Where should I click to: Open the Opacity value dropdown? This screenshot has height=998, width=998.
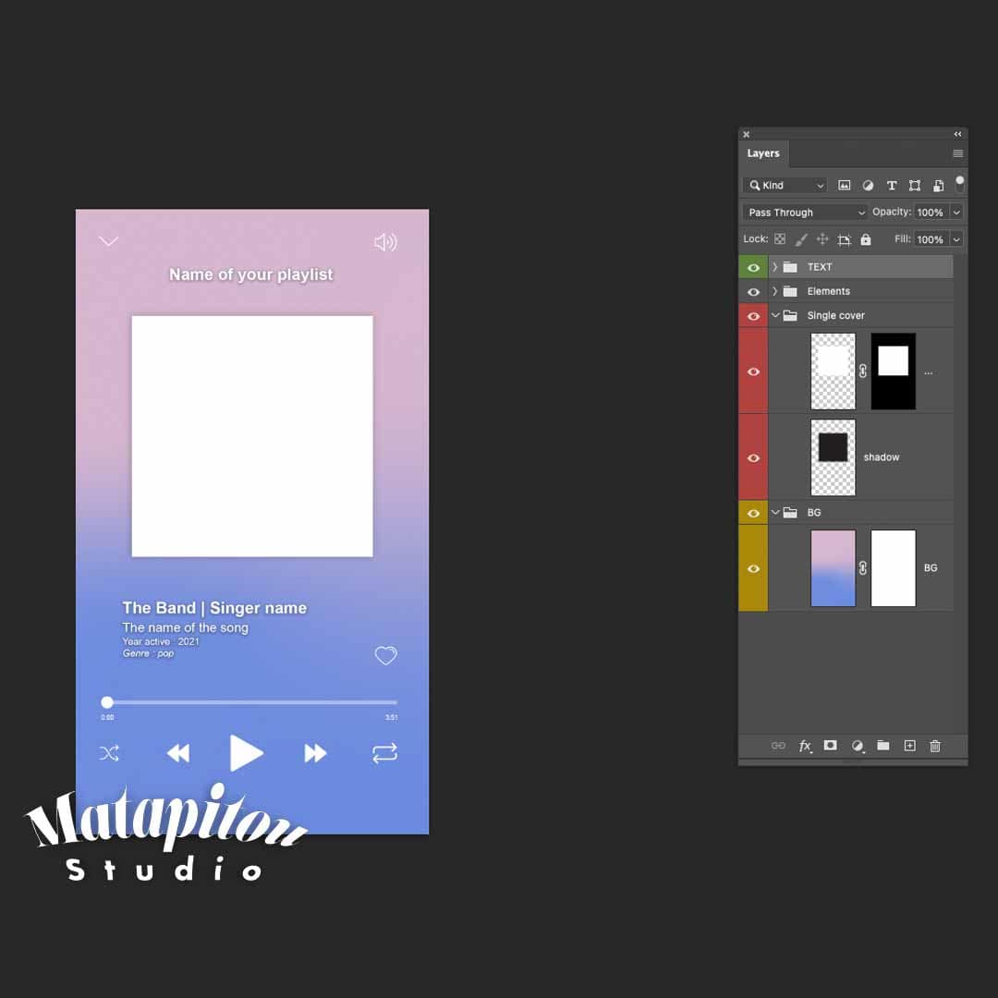tap(955, 212)
